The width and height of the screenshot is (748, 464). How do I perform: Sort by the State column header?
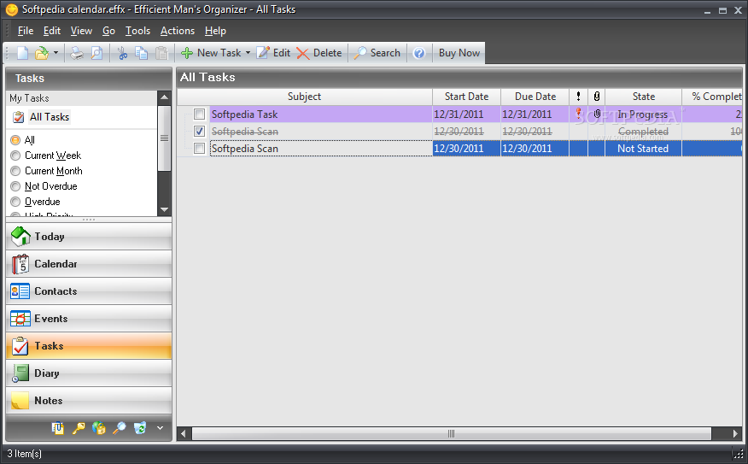[x=644, y=97]
